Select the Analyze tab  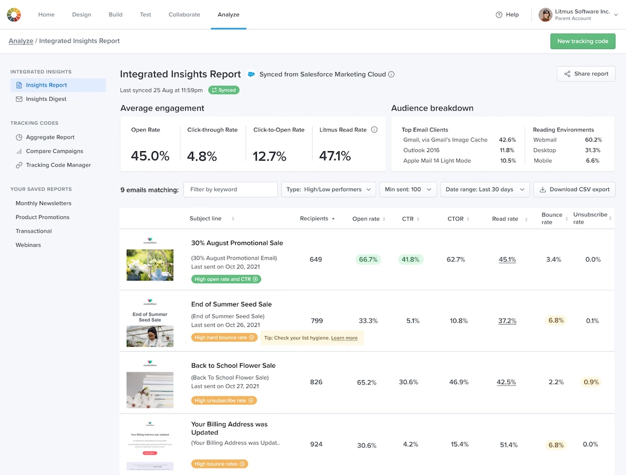[x=228, y=15]
